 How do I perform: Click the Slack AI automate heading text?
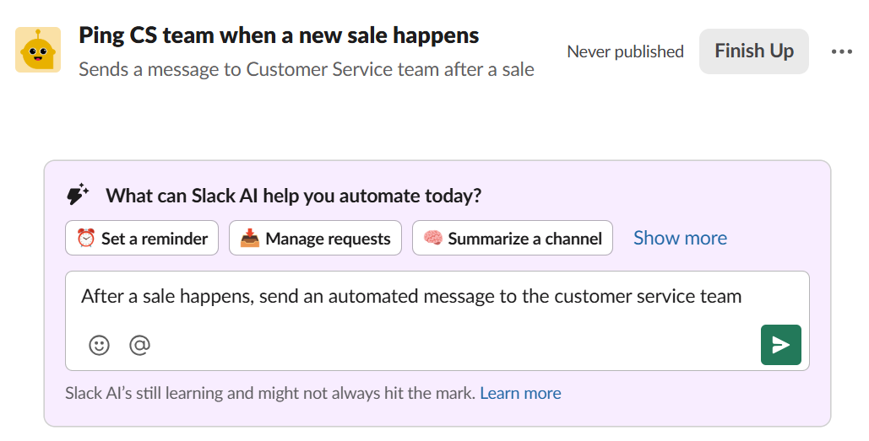pyautogui.click(x=293, y=196)
